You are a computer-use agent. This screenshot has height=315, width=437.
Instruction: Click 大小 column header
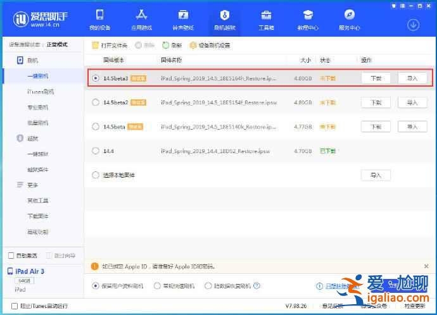coord(305,60)
